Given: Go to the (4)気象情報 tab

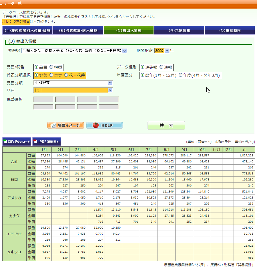Looking at the screenshot, I should tap(179, 30).
